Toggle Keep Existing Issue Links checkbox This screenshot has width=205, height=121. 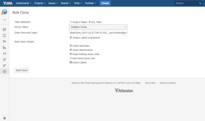tap(71, 54)
